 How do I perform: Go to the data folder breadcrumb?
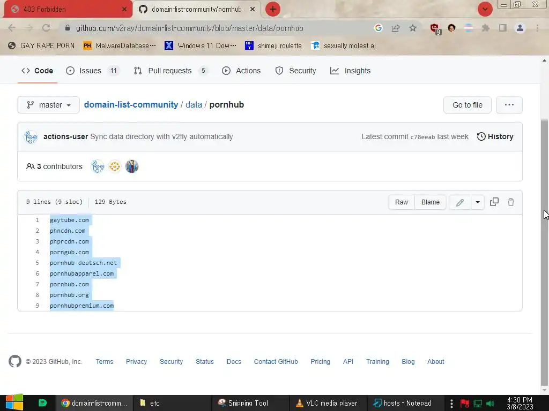click(194, 104)
